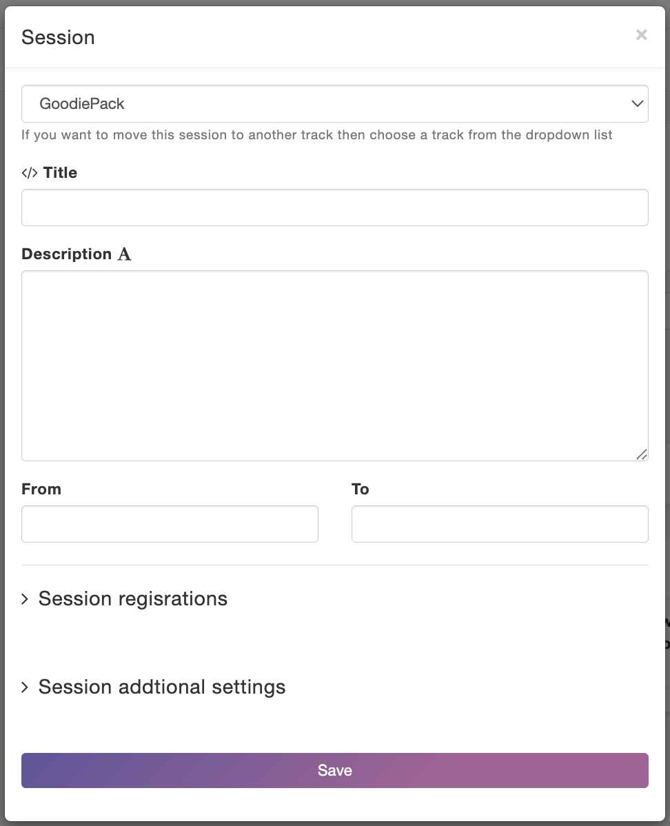This screenshot has width=670, height=826.
Task: Focus the Title input field
Action: pyautogui.click(x=334, y=208)
